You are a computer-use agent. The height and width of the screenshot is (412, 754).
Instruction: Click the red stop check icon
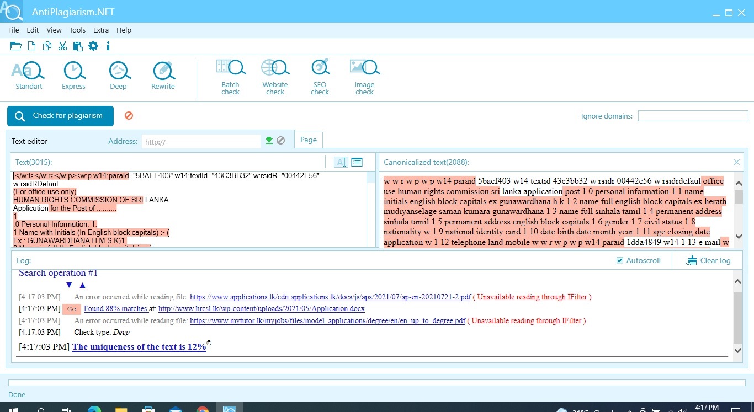click(129, 116)
